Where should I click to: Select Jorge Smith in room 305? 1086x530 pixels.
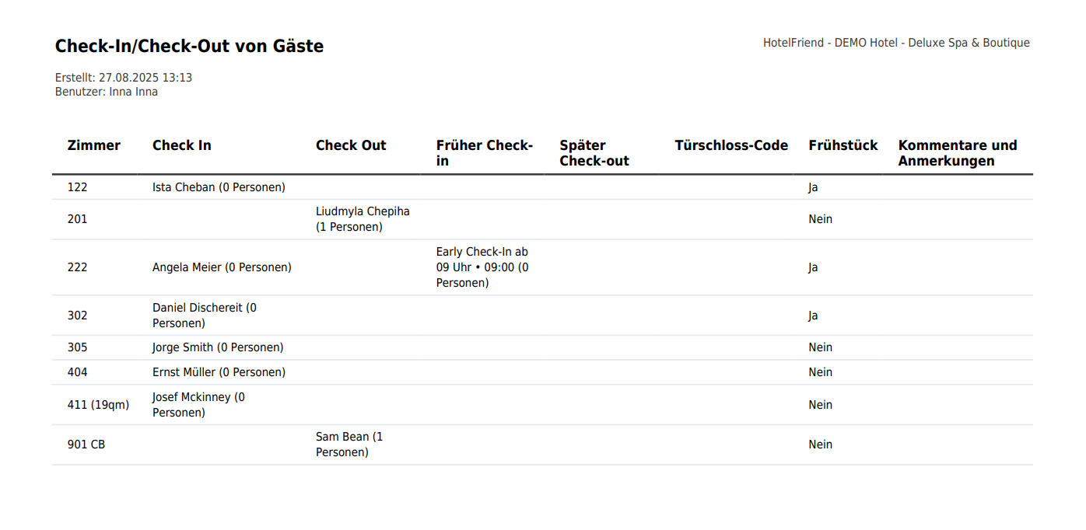coord(218,347)
